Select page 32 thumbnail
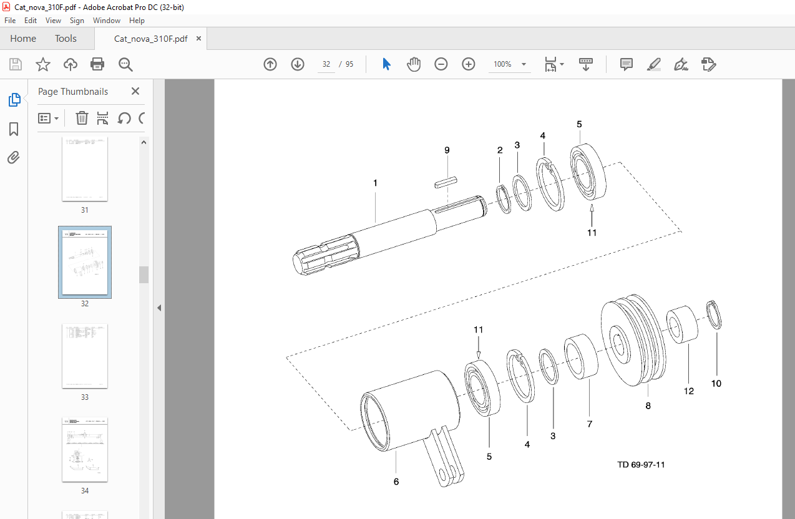795x519 pixels. click(85, 262)
